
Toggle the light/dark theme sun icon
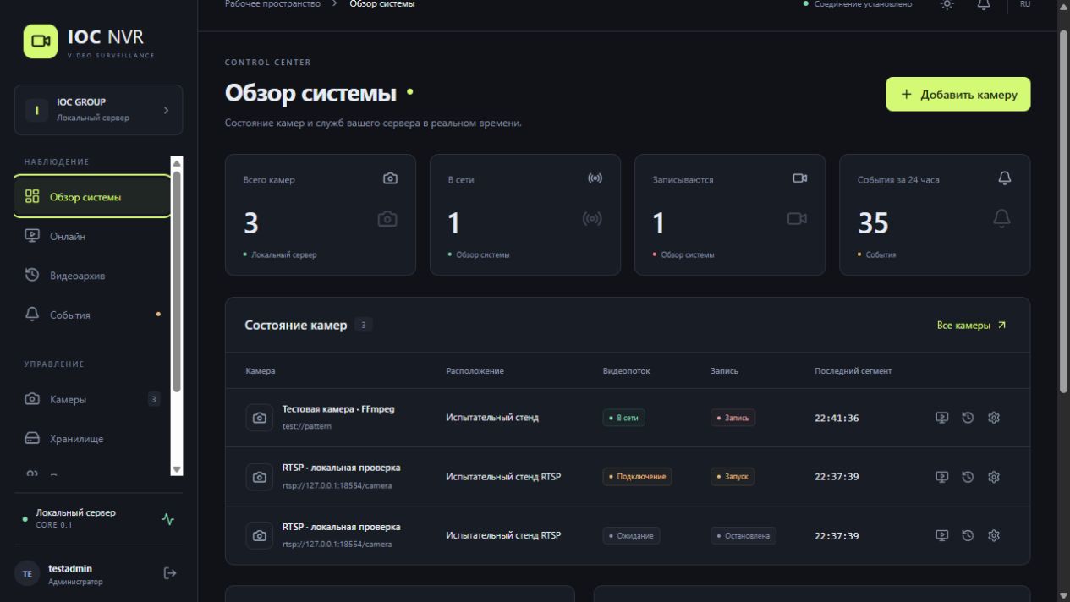[x=947, y=5]
